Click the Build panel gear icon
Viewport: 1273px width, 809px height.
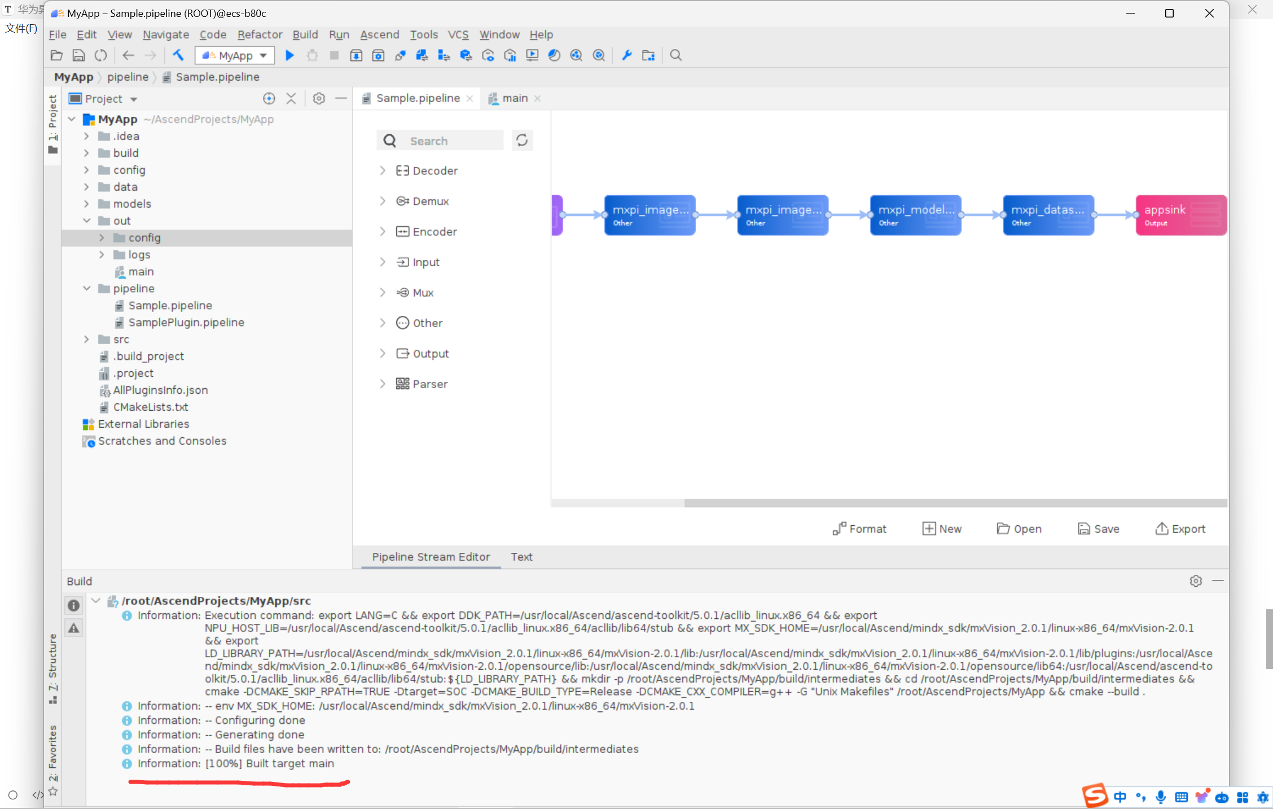pos(1195,581)
